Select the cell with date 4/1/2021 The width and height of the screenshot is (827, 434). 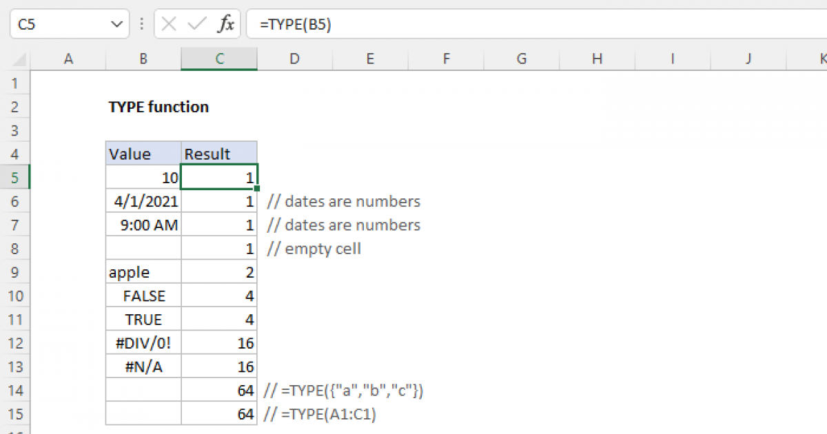(143, 200)
